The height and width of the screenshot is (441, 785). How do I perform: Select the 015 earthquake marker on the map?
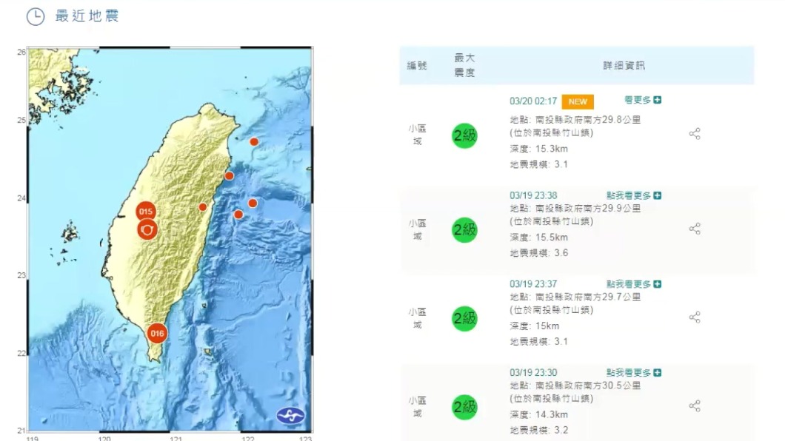tap(146, 212)
